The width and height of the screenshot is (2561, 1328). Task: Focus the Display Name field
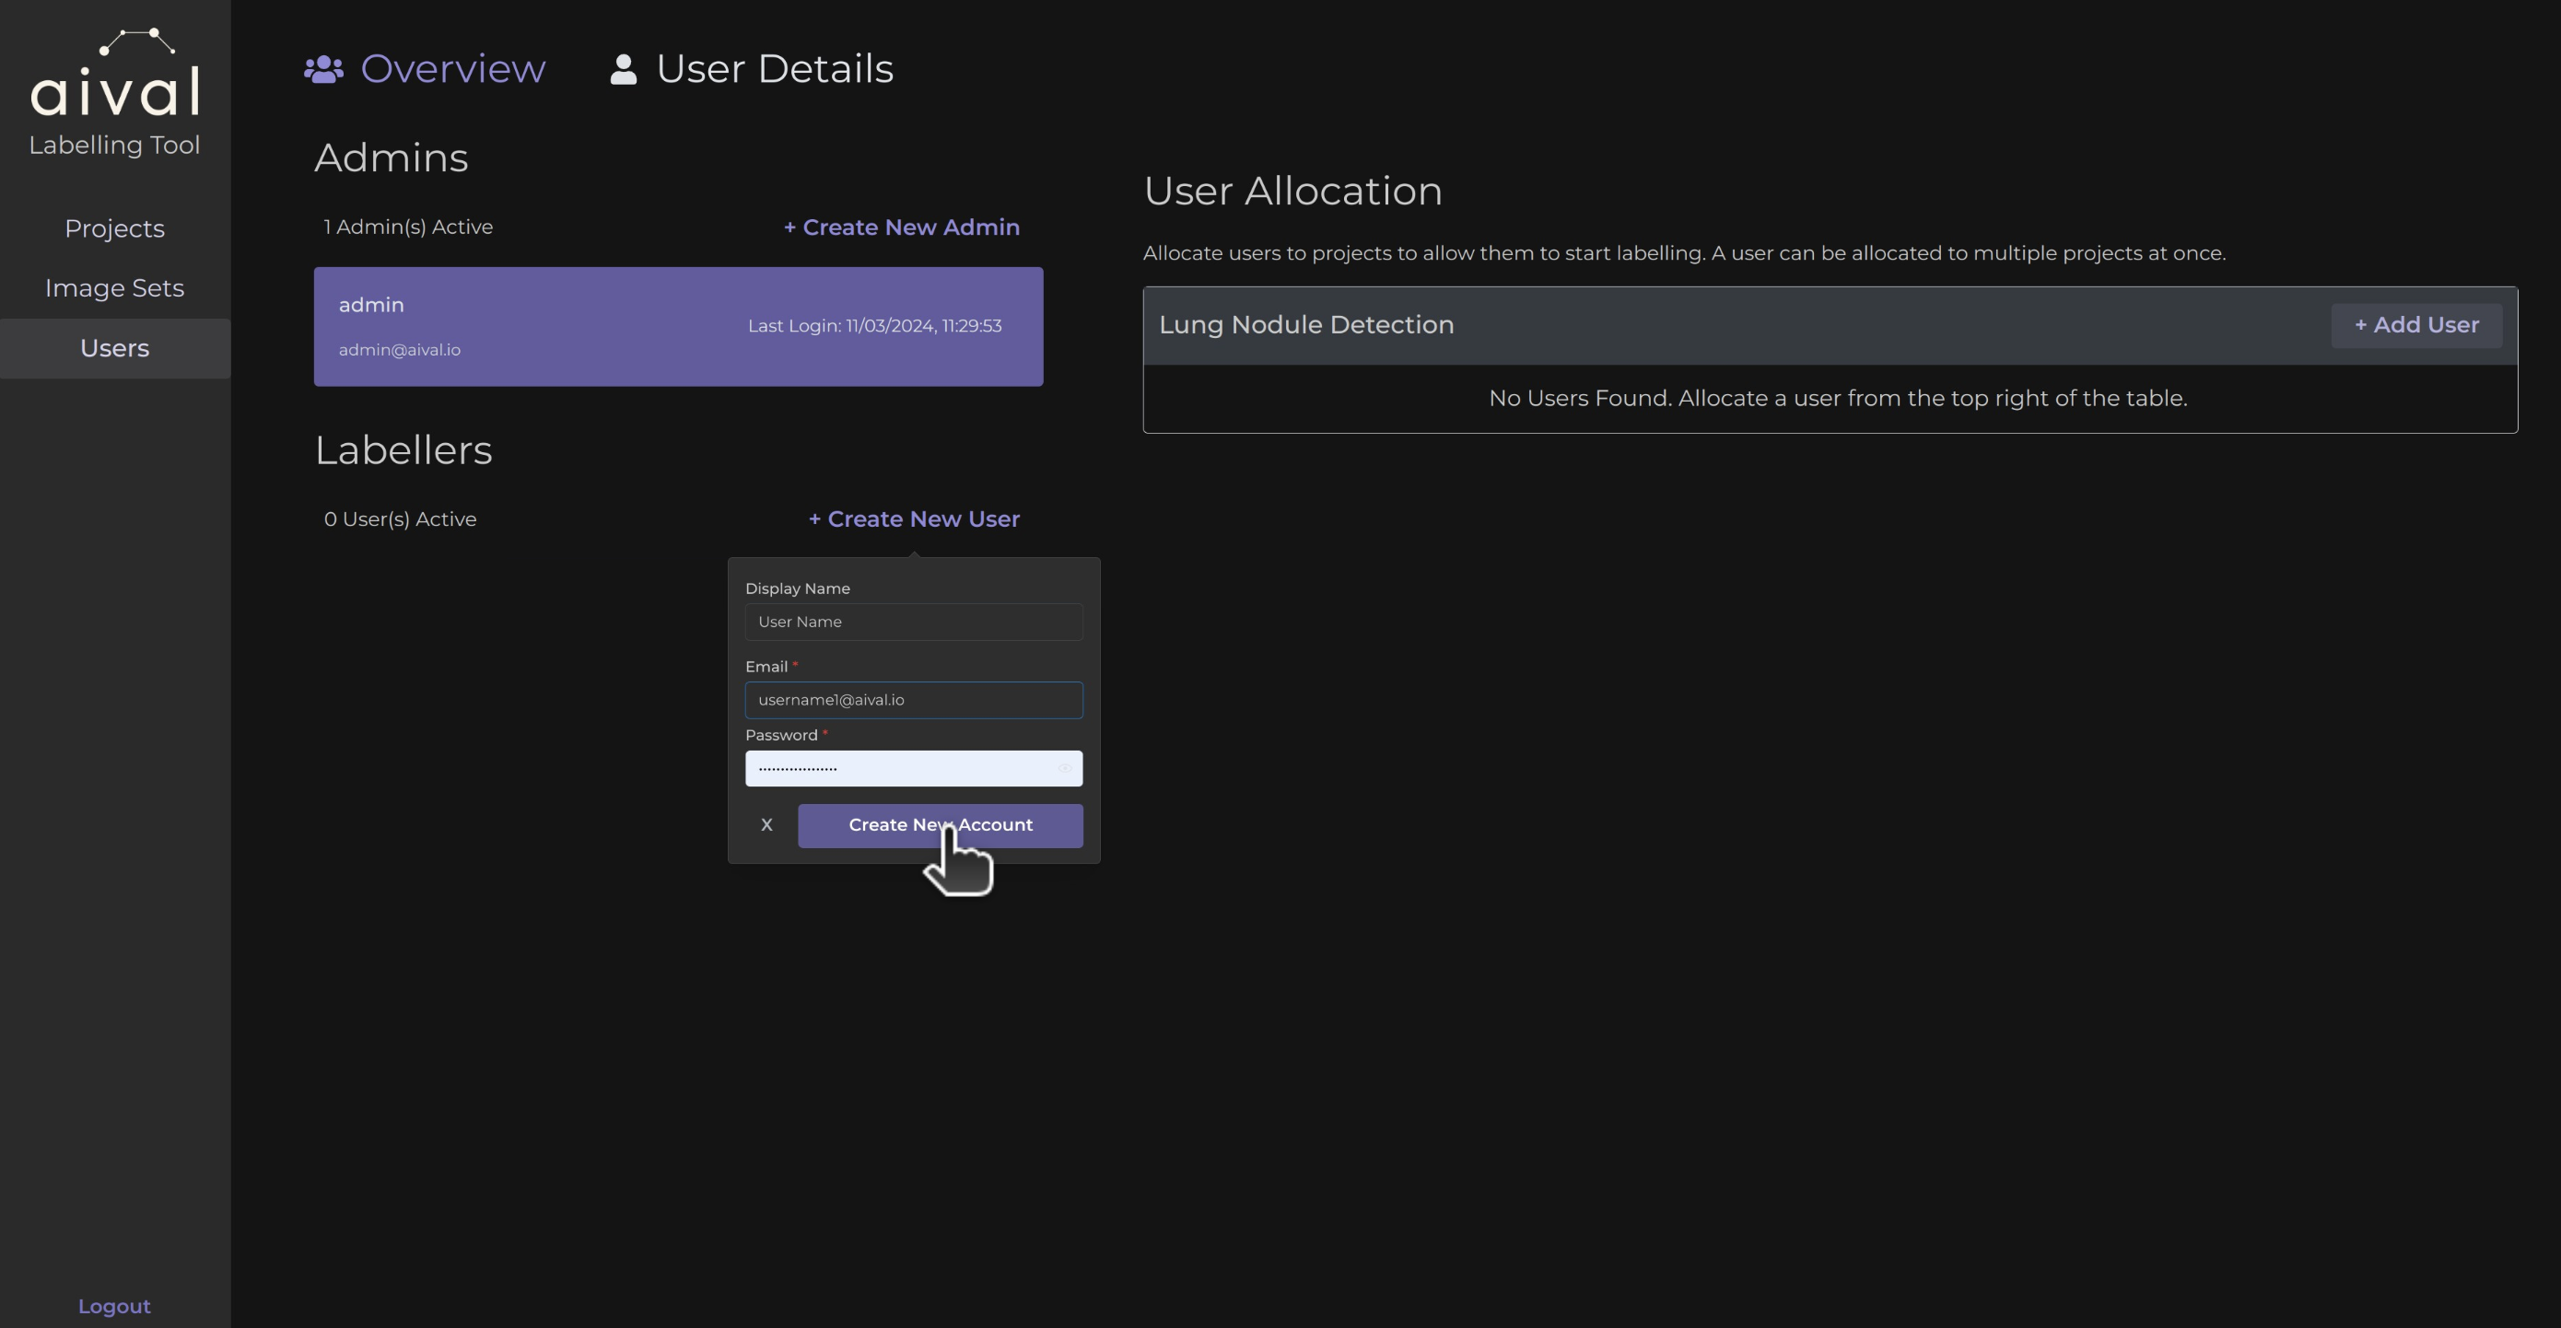914,623
